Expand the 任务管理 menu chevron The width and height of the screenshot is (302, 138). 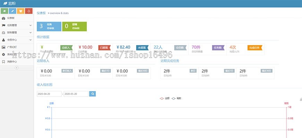tap(31, 25)
